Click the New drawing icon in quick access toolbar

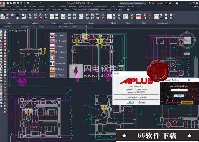[x=8, y=3]
